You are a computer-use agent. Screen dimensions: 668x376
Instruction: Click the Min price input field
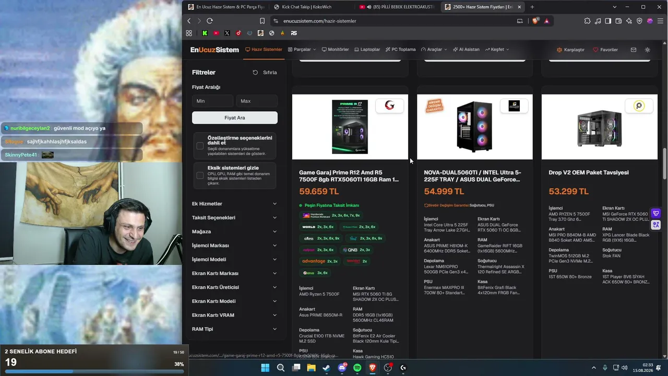point(212,101)
